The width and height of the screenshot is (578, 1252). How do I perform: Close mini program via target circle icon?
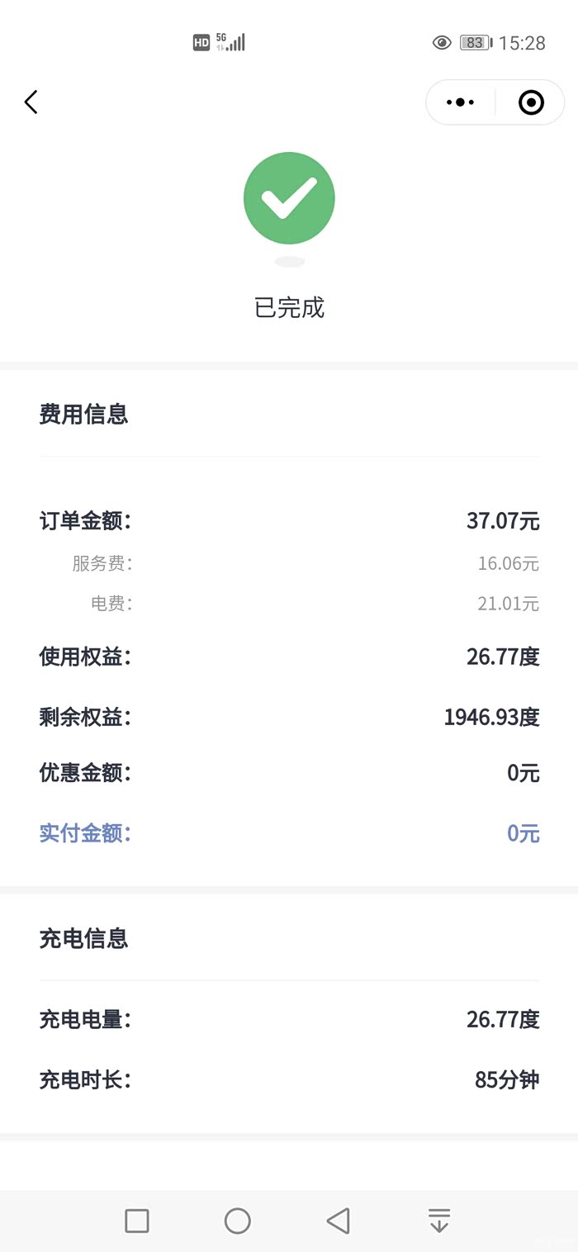[x=531, y=102]
